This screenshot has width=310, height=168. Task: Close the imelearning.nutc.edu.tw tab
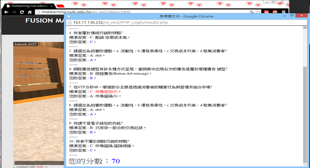(51, 6)
